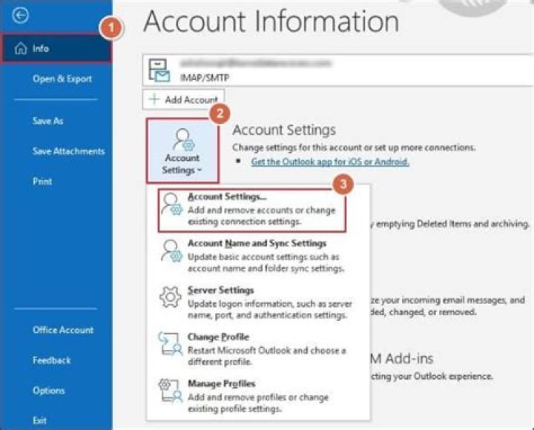
Task: Click the Server Settings gear icon
Action: pyautogui.click(x=172, y=299)
